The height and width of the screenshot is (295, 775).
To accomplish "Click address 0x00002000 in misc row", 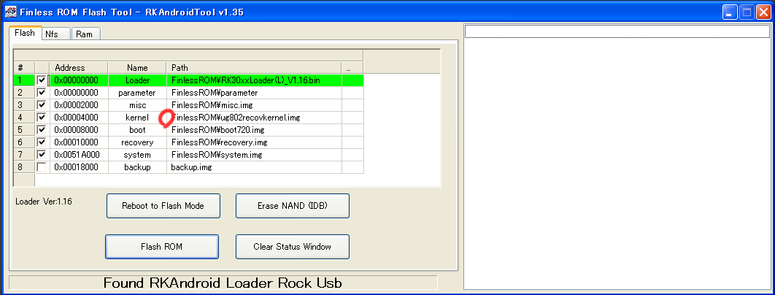I will tap(79, 105).
